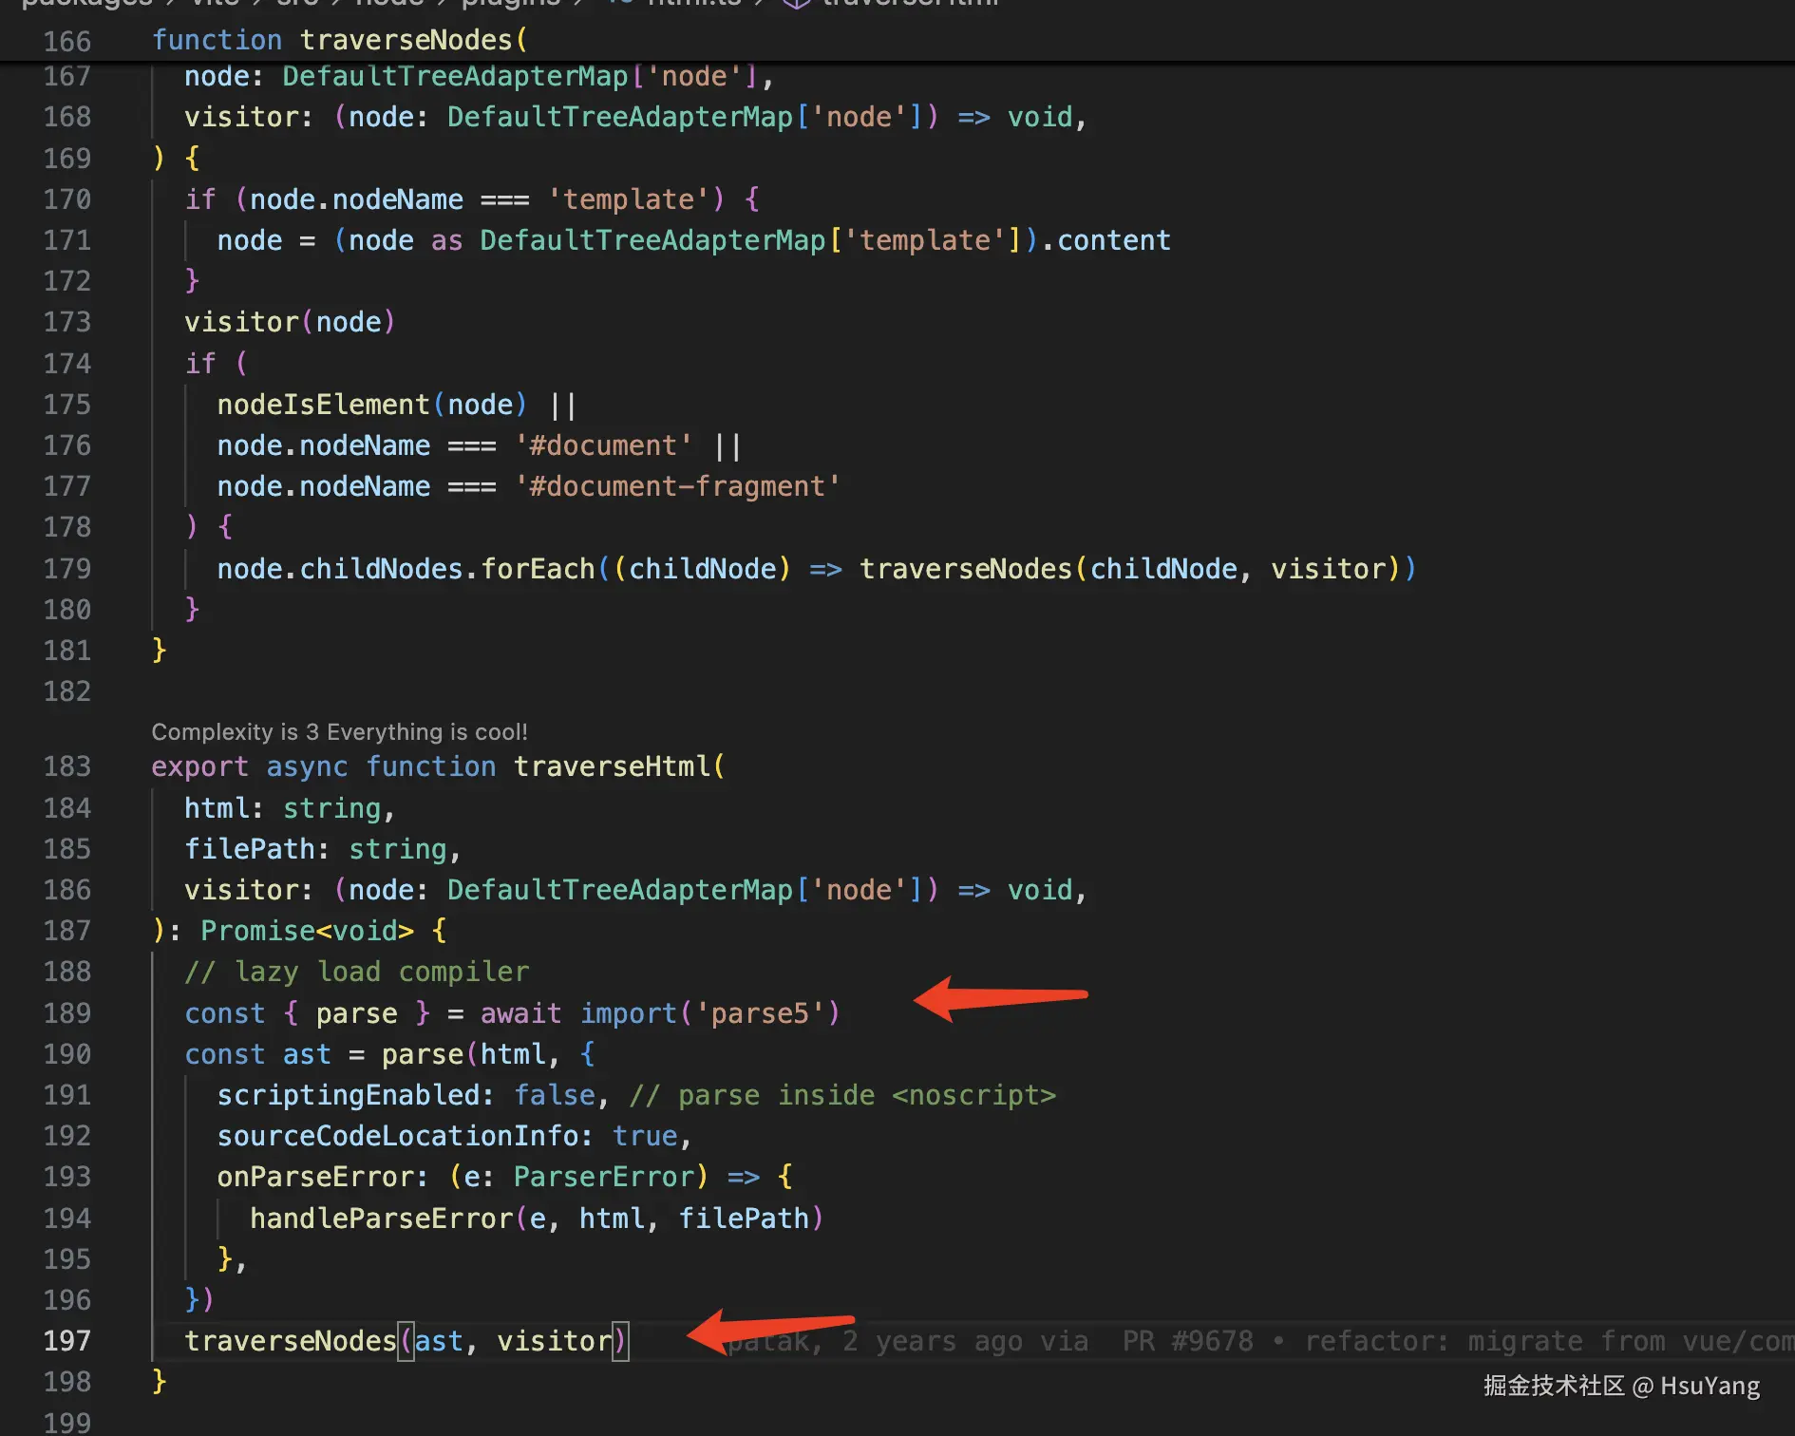
Task: Select line number 193 in the gutter
Action: pos(67,1177)
